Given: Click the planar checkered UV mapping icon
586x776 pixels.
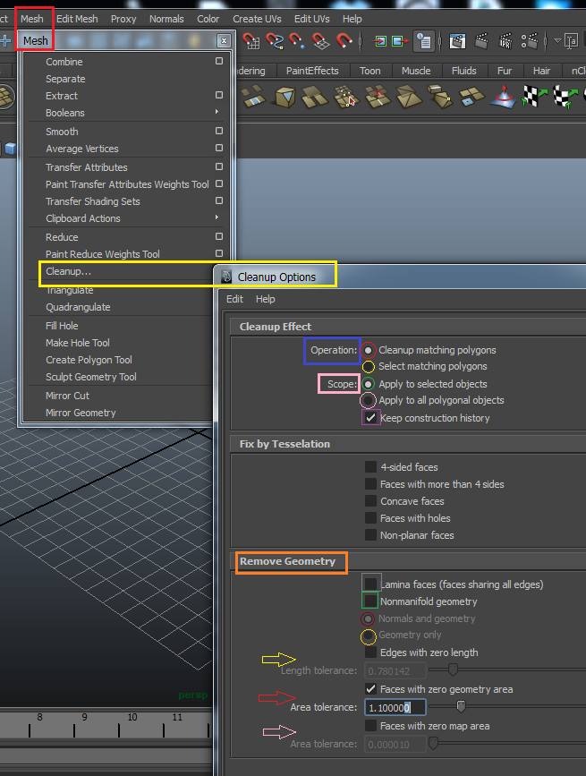Looking at the screenshot, I should point(535,96).
